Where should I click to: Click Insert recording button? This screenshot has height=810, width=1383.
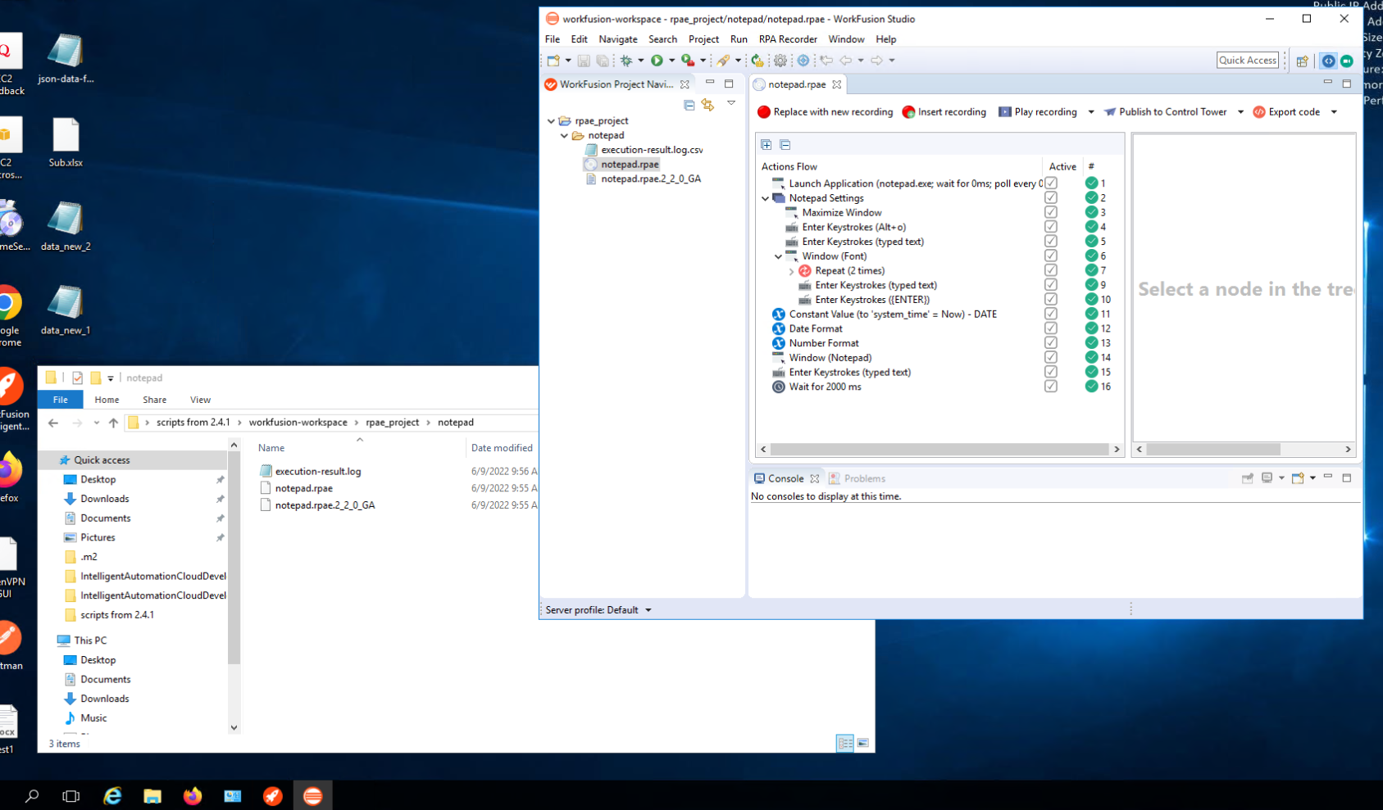coord(944,112)
